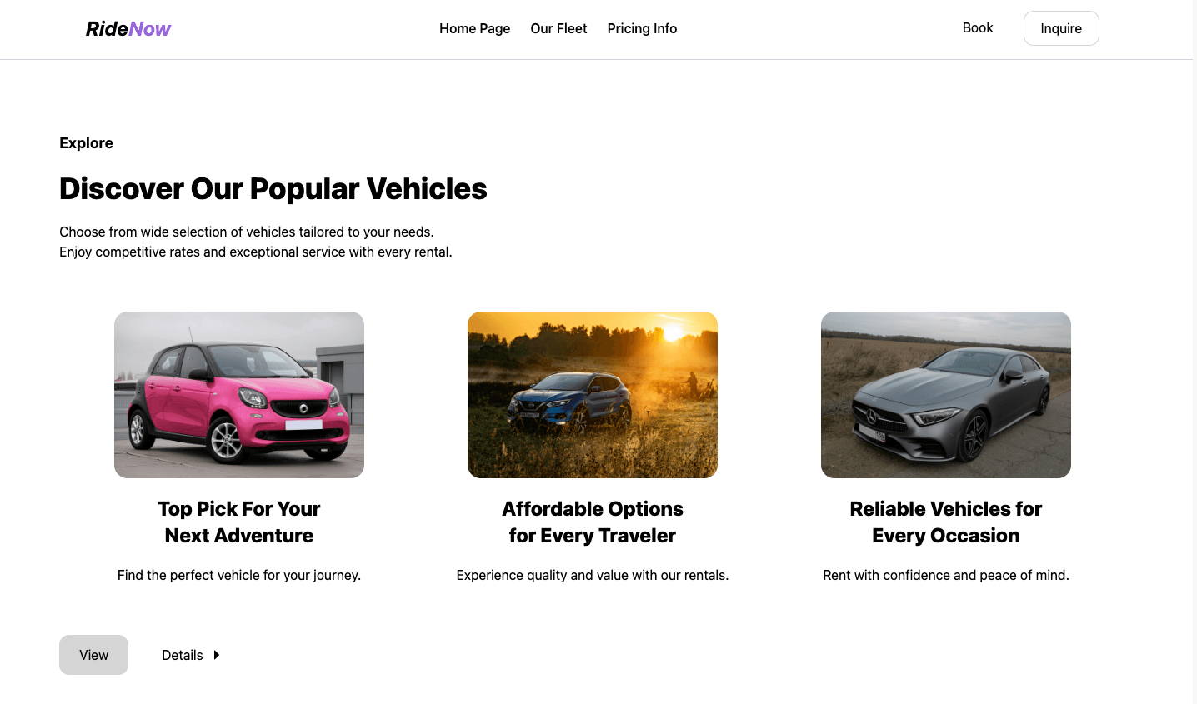The width and height of the screenshot is (1197, 704).
Task: Click the Explore label above the title
Action: tap(87, 143)
